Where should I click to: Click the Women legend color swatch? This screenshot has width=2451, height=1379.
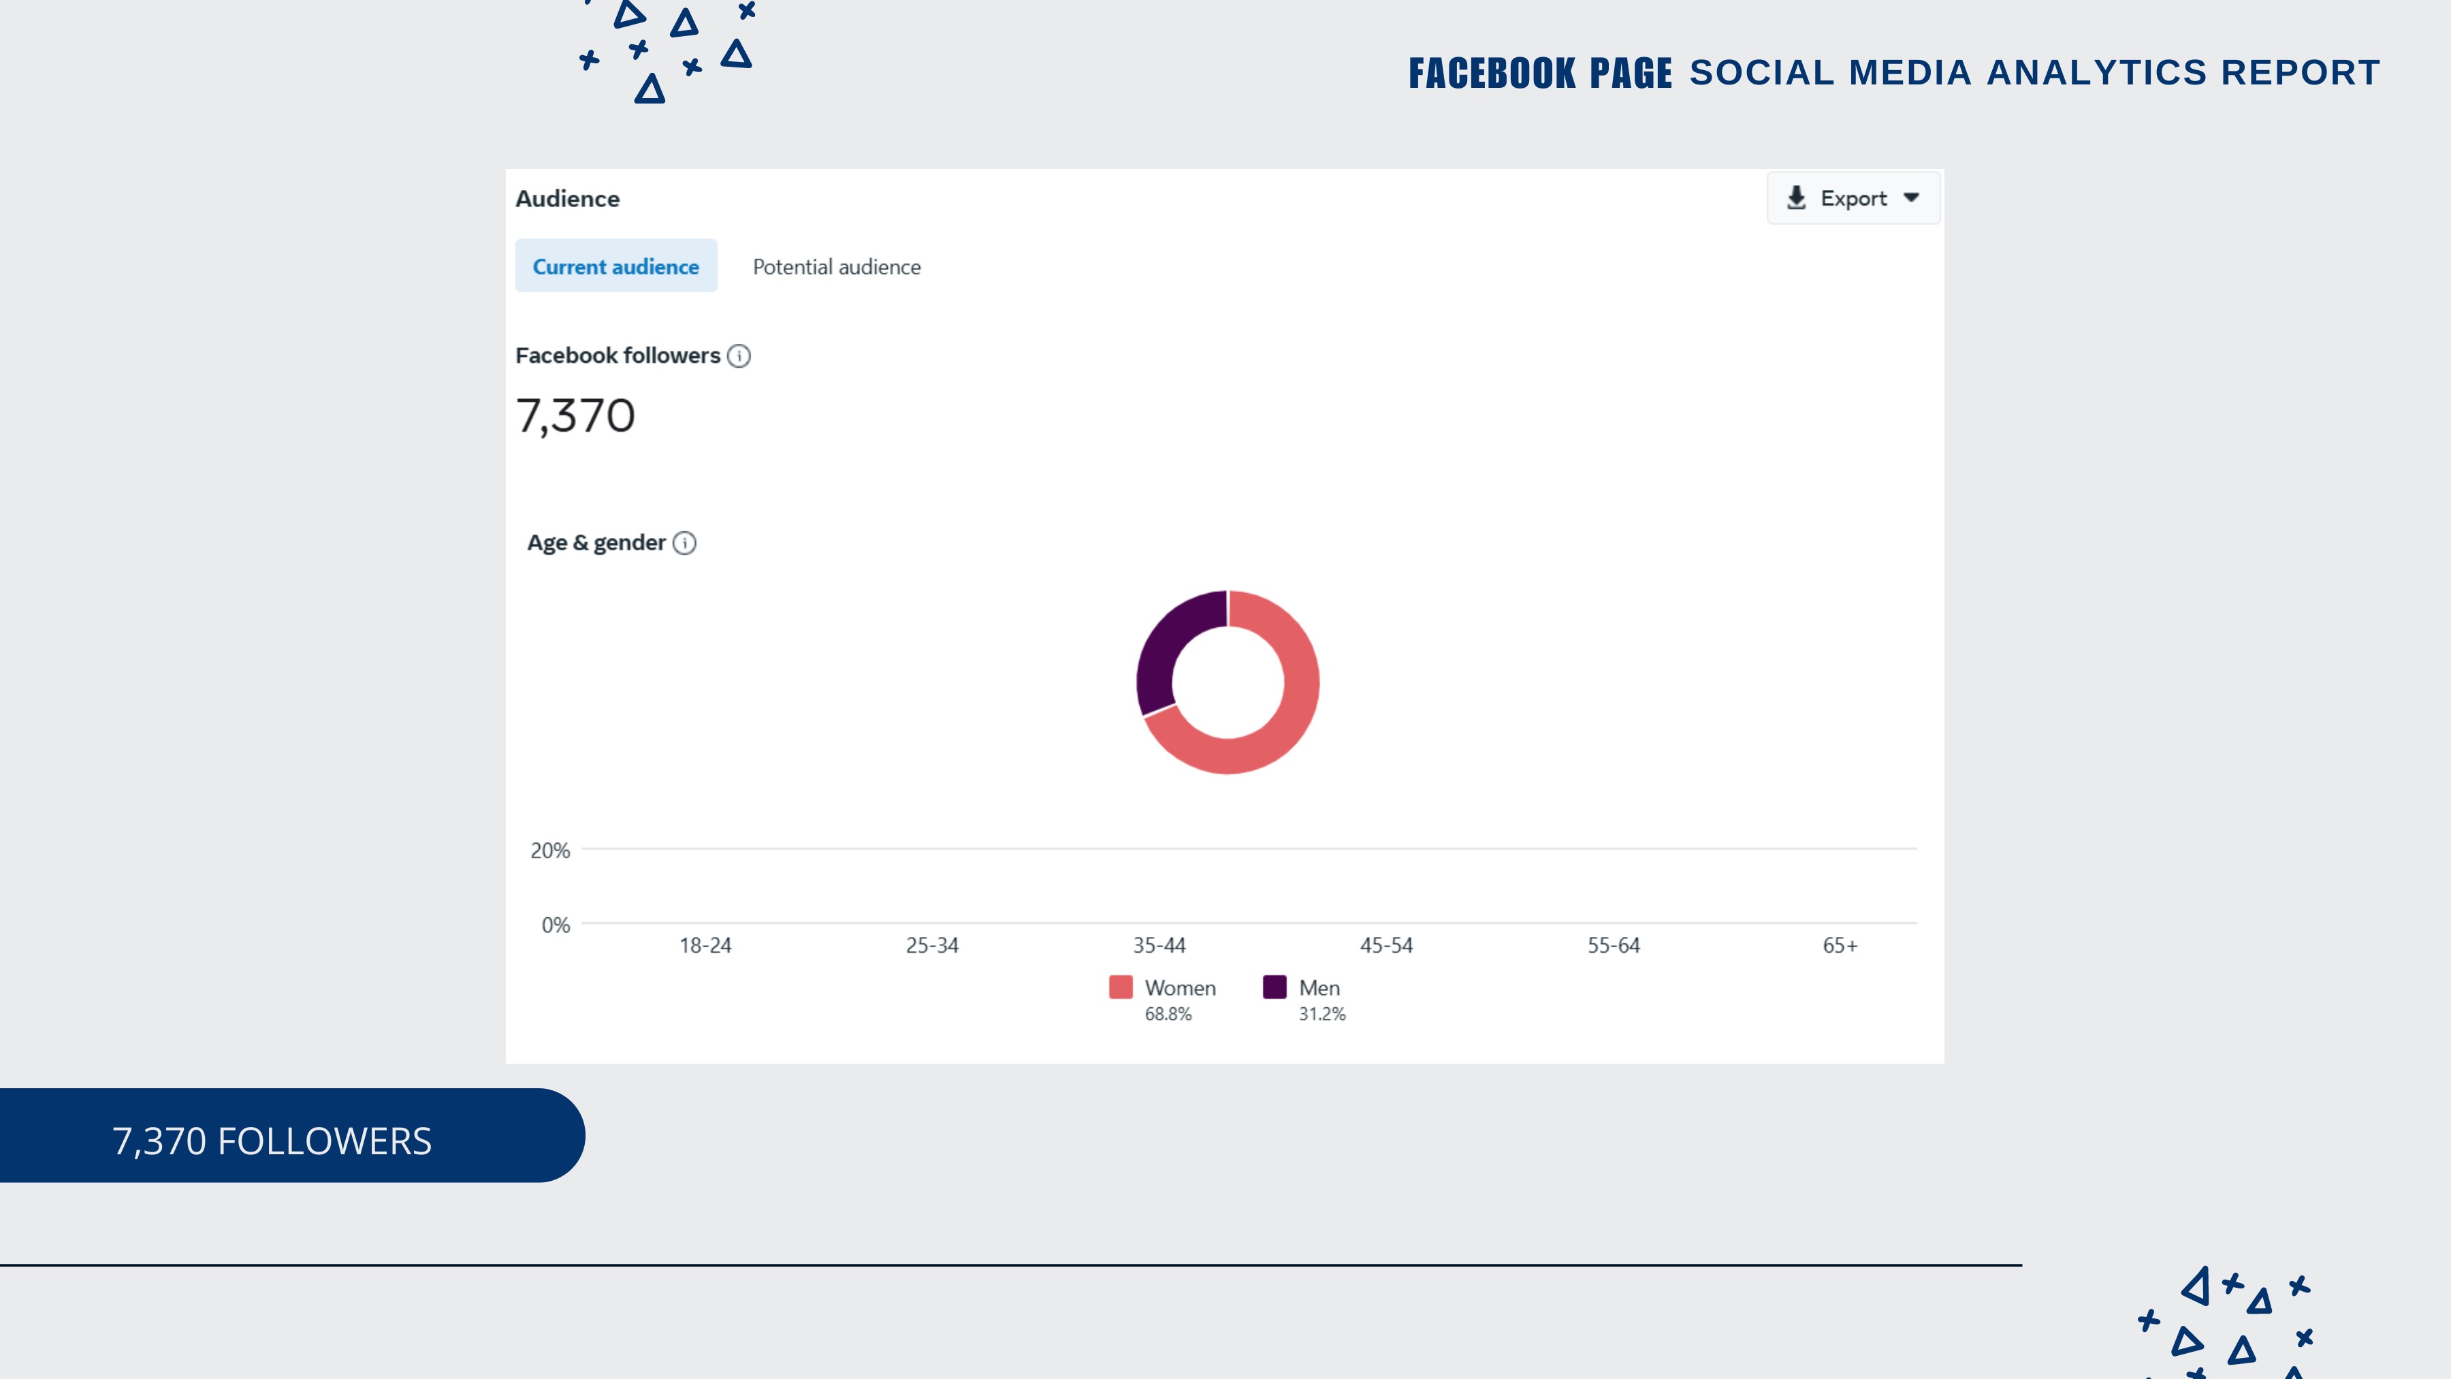[x=1120, y=987]
